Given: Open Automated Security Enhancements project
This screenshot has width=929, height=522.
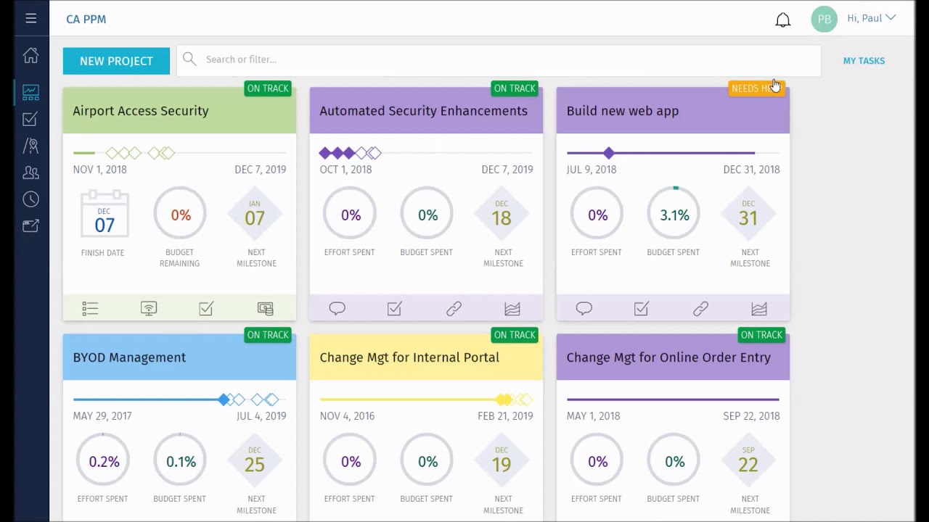Looking at the screenshot, I should [423, 111].
